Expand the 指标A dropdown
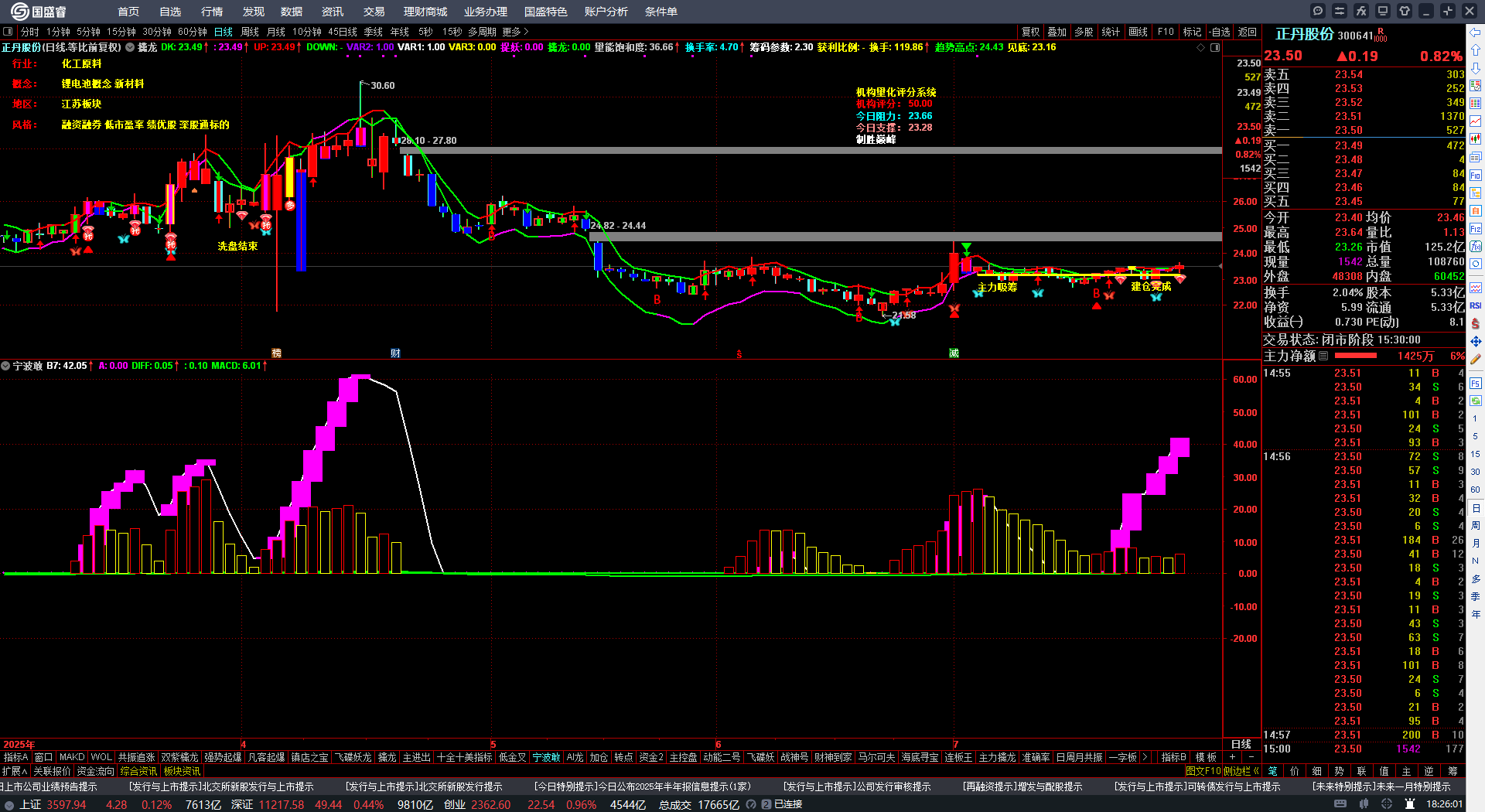This screenshot has height=812, width=1485. 15,757
